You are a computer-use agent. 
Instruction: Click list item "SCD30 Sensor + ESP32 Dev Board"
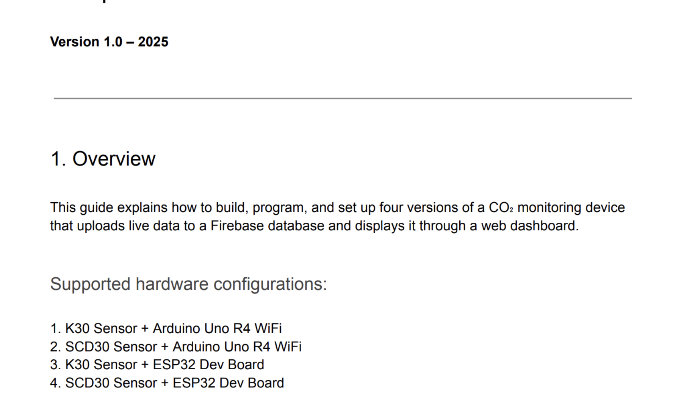pos(174,383)
